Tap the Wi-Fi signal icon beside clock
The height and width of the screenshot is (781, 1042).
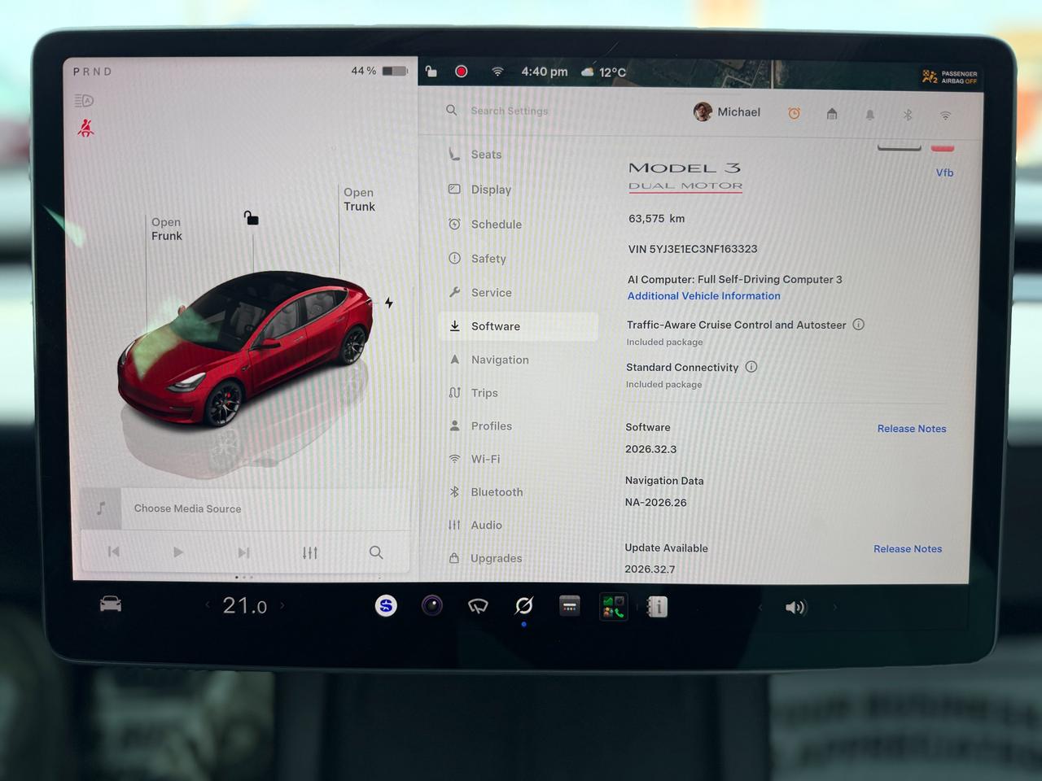tap(497, 72)
